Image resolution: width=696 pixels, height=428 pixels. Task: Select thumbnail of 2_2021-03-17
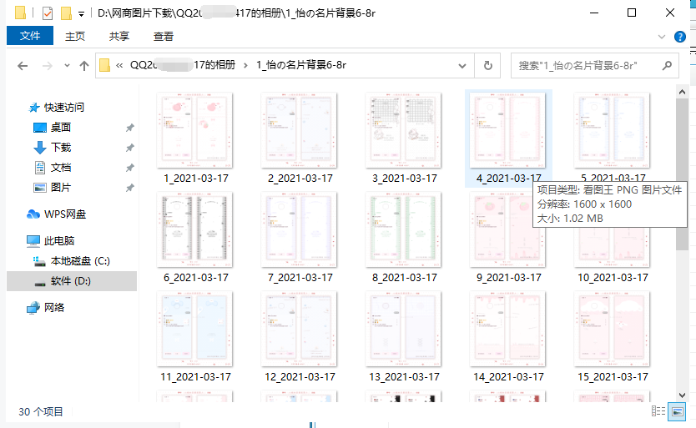click(x=299, y=130)
